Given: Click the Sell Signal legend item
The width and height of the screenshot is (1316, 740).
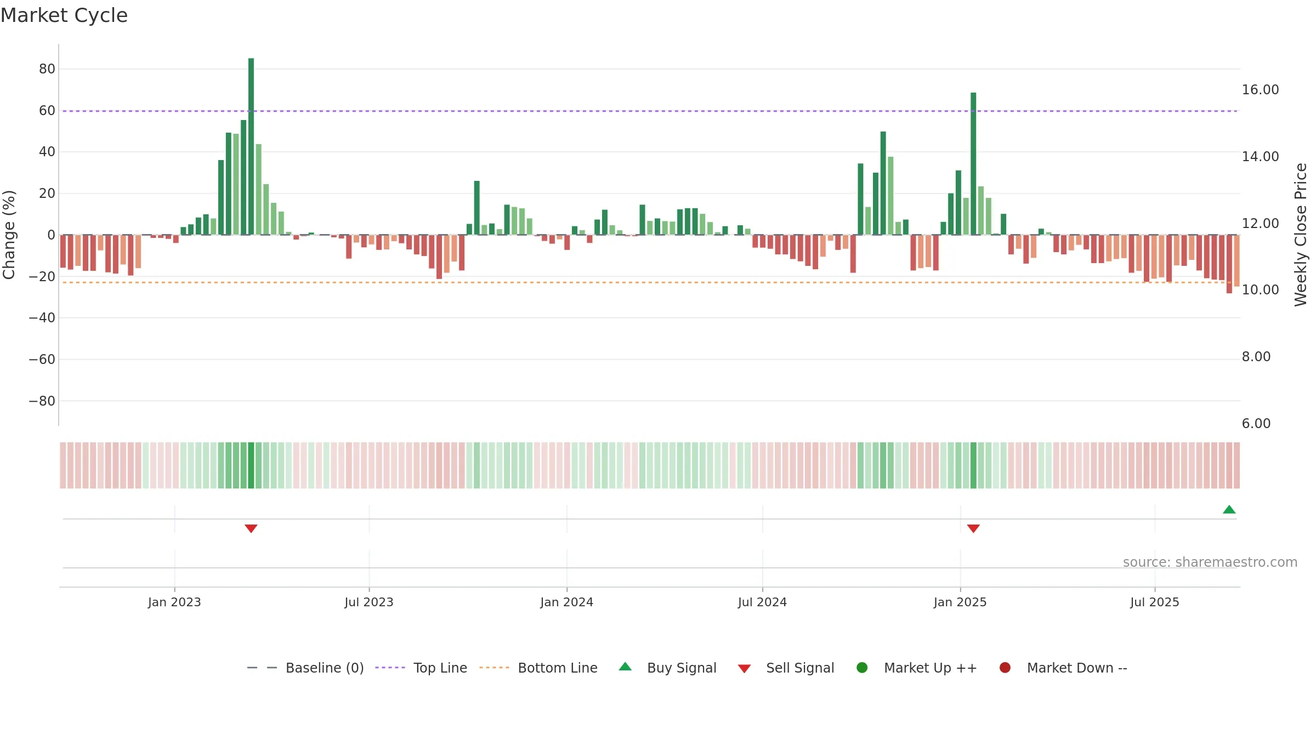Looking at the screenshot, I should point(786,668).
